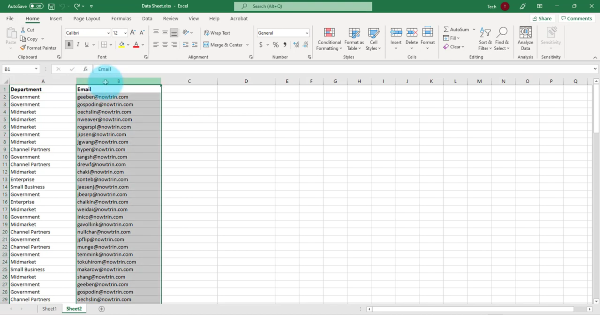Increase decimal places
The height and width of the screenshot is (315, 600).
coord(296,45)
